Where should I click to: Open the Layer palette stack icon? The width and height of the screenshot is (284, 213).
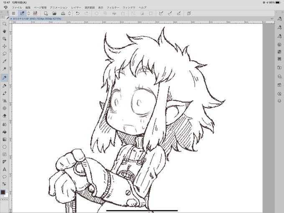point(279,101)
